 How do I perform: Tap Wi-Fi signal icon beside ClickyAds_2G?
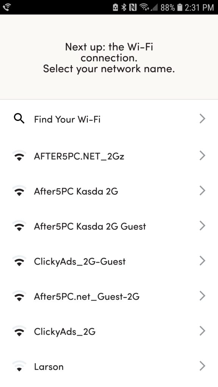coord(19,331)
